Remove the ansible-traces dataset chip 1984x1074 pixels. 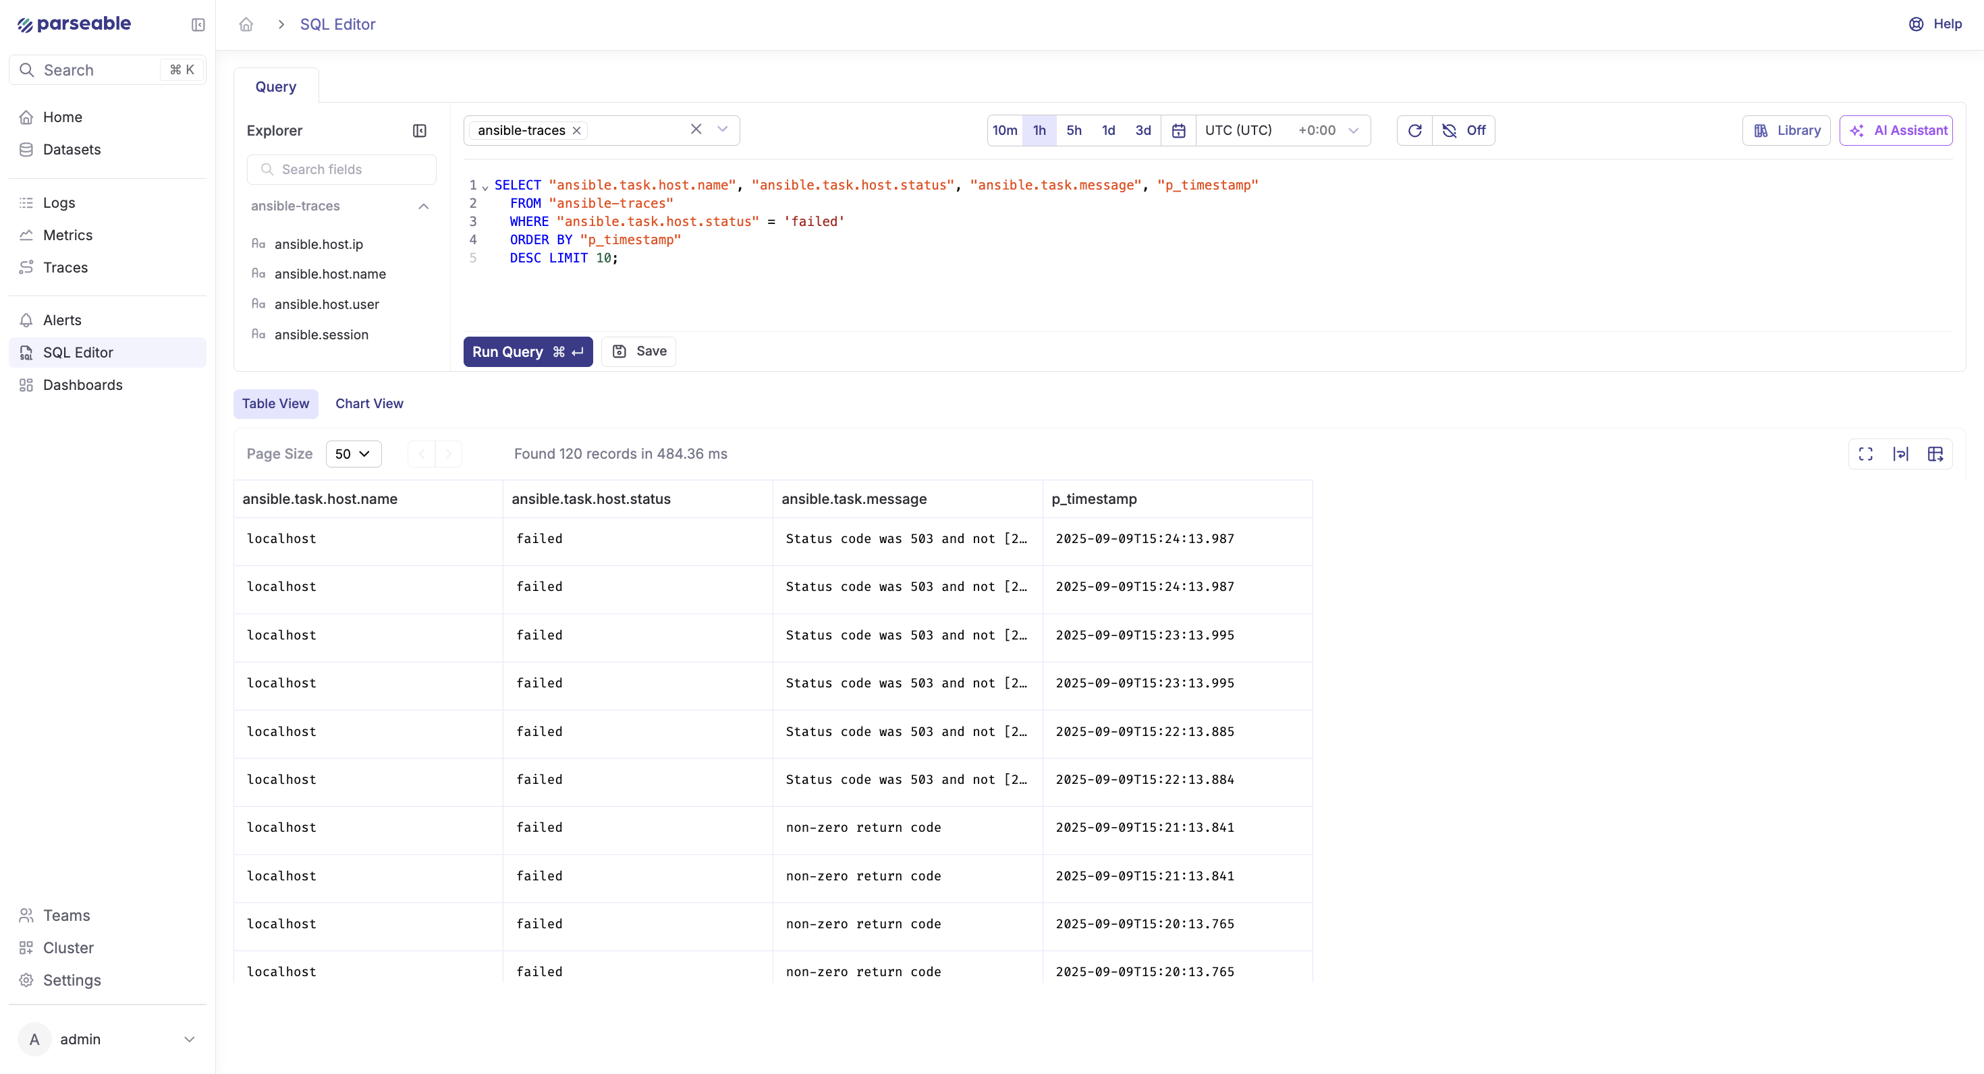[576, 131]
